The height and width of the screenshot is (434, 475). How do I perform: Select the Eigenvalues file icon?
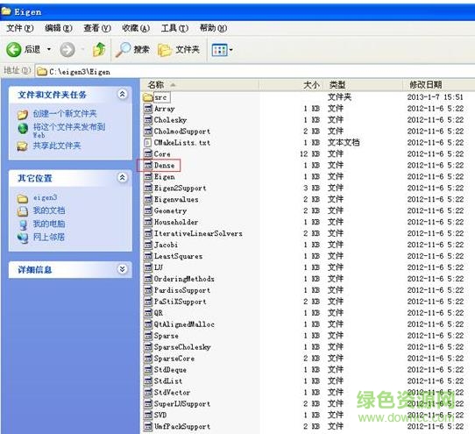148,199
